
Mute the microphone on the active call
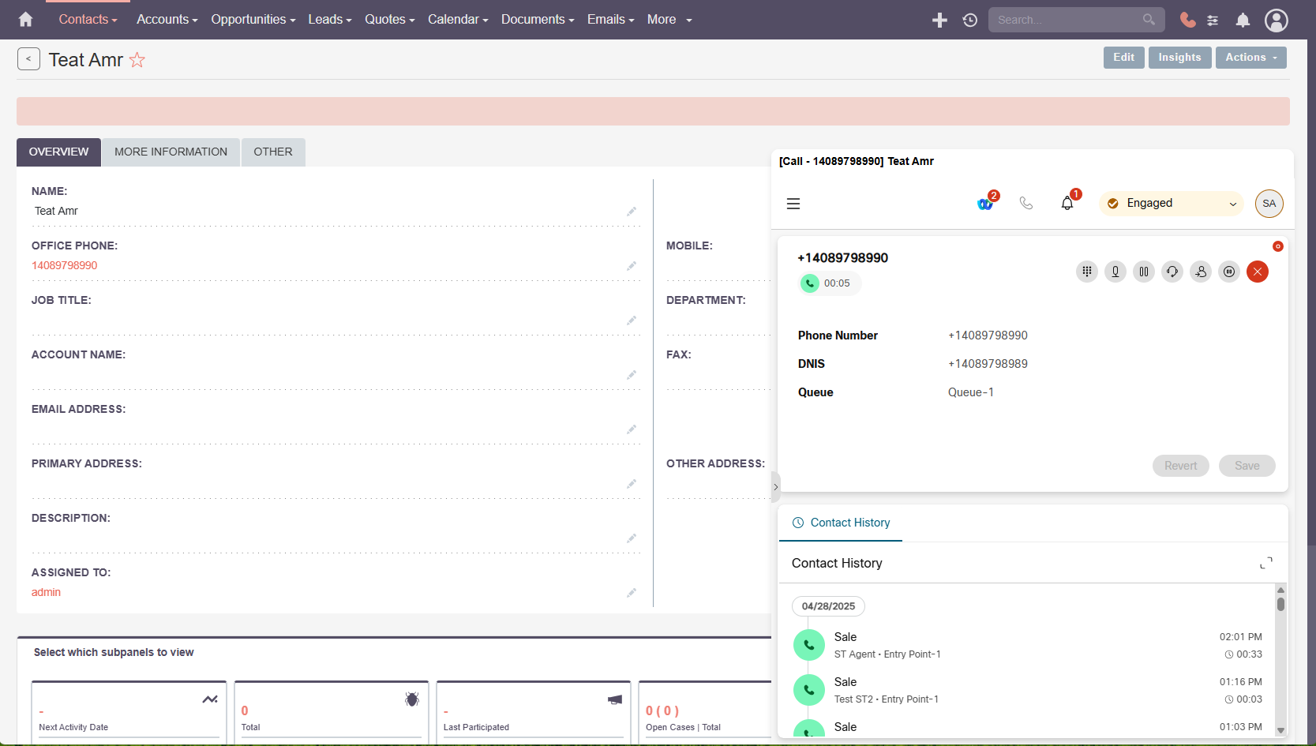(x=1115, y=272)
